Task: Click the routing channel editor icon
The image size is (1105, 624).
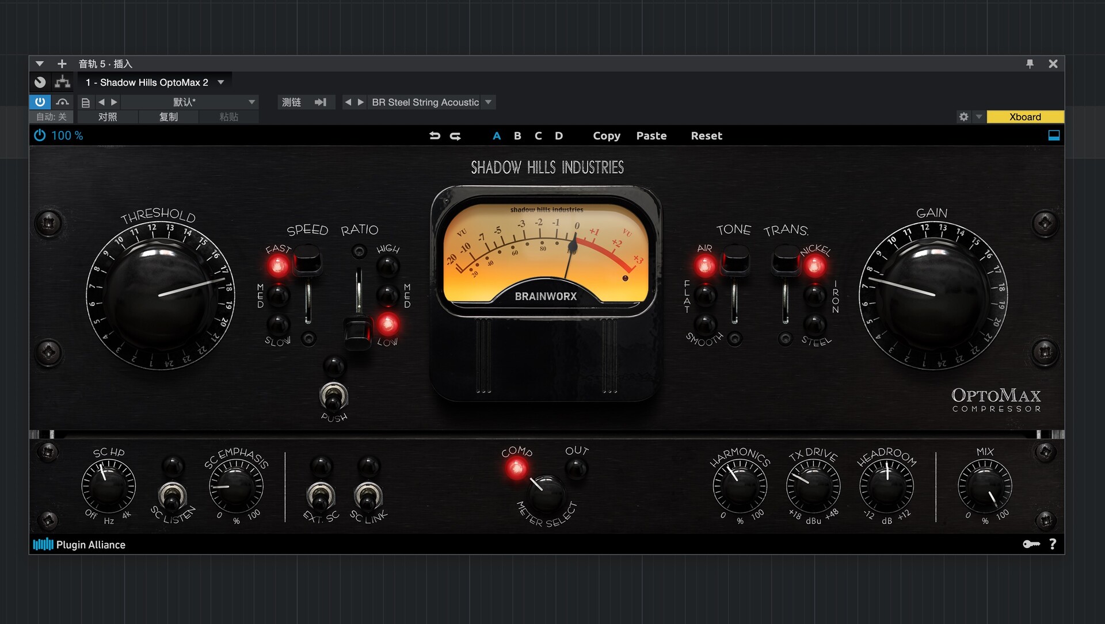Action: click(x=62, y=82)
